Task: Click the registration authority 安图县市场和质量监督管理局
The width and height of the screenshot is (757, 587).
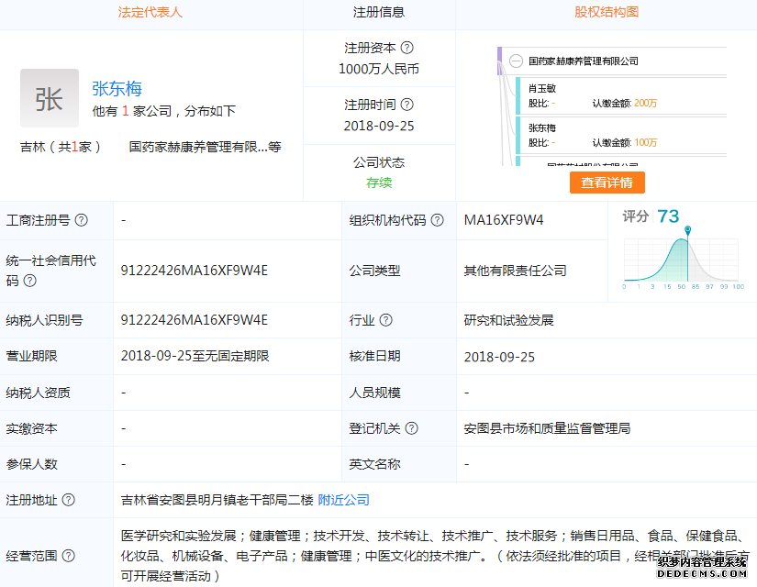Action: [547, 428]
